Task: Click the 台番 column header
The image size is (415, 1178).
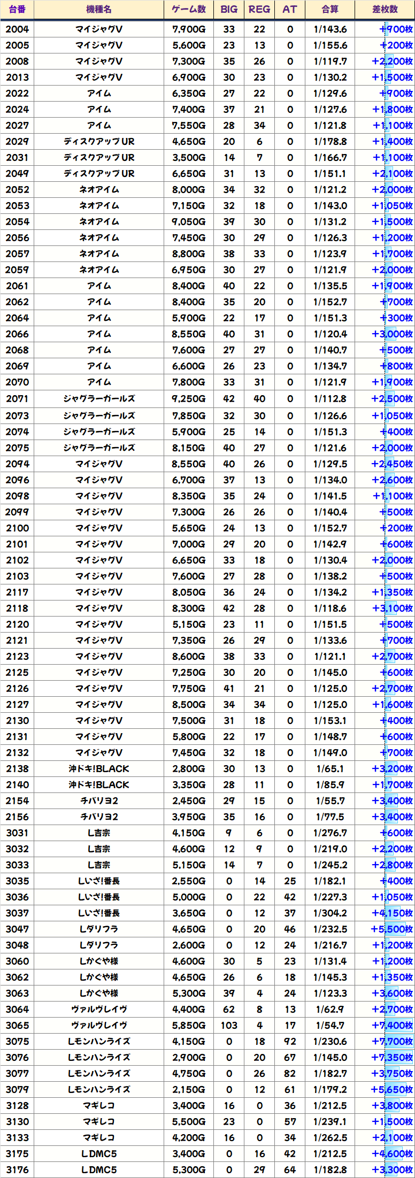Action: point(17,10)
